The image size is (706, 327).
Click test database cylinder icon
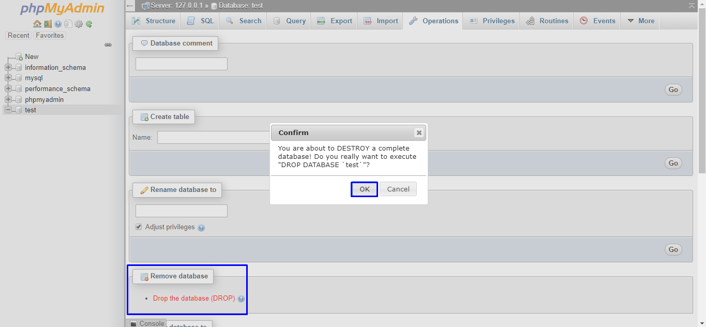tap(19, 110)
